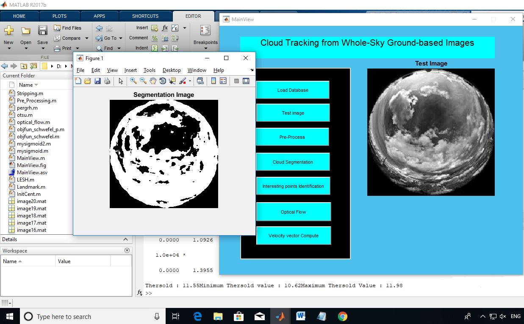
Task: Activate Data Cursor mode in Figure 1
Action: click(x=172, y=81)
